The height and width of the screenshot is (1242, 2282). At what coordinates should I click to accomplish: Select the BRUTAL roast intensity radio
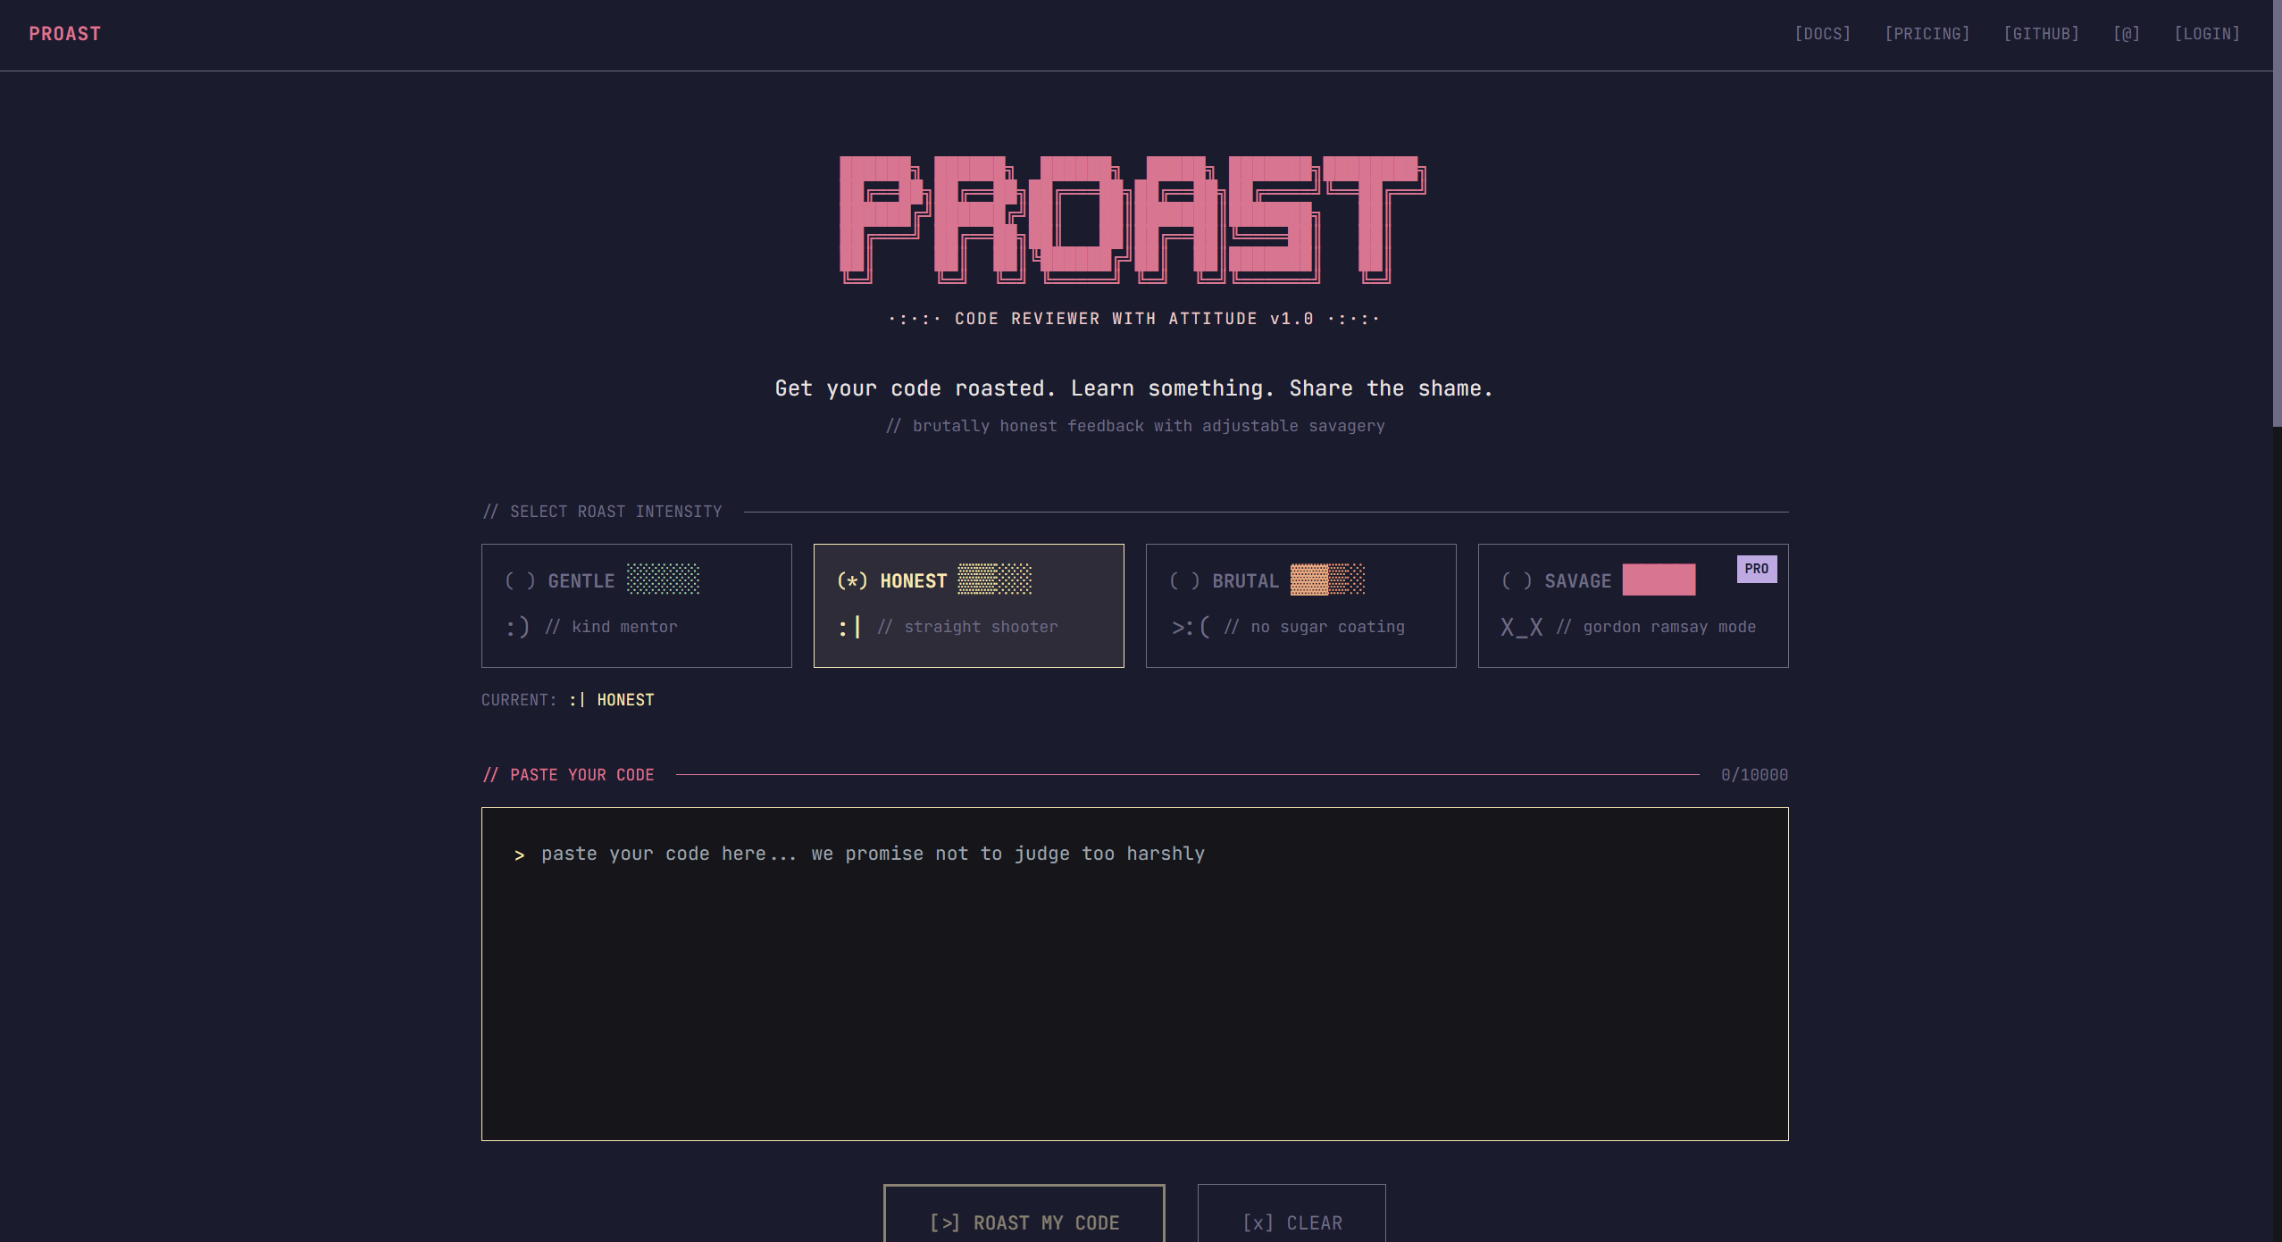point(1185,580)
